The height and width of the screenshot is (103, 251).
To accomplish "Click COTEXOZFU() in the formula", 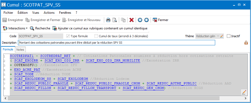I will click(26, 65).
